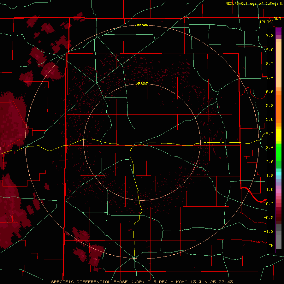Click the 9.0 legend value

pos(270,50)
